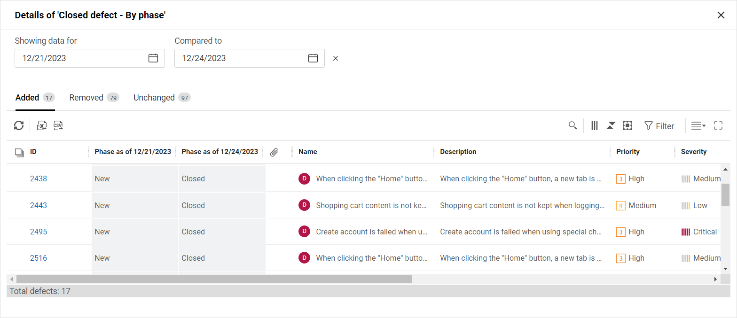Image resolution: width=737 pixels, height=318 pixels.
Task: Click the refresh grid icon
Action: click(19, 125)
